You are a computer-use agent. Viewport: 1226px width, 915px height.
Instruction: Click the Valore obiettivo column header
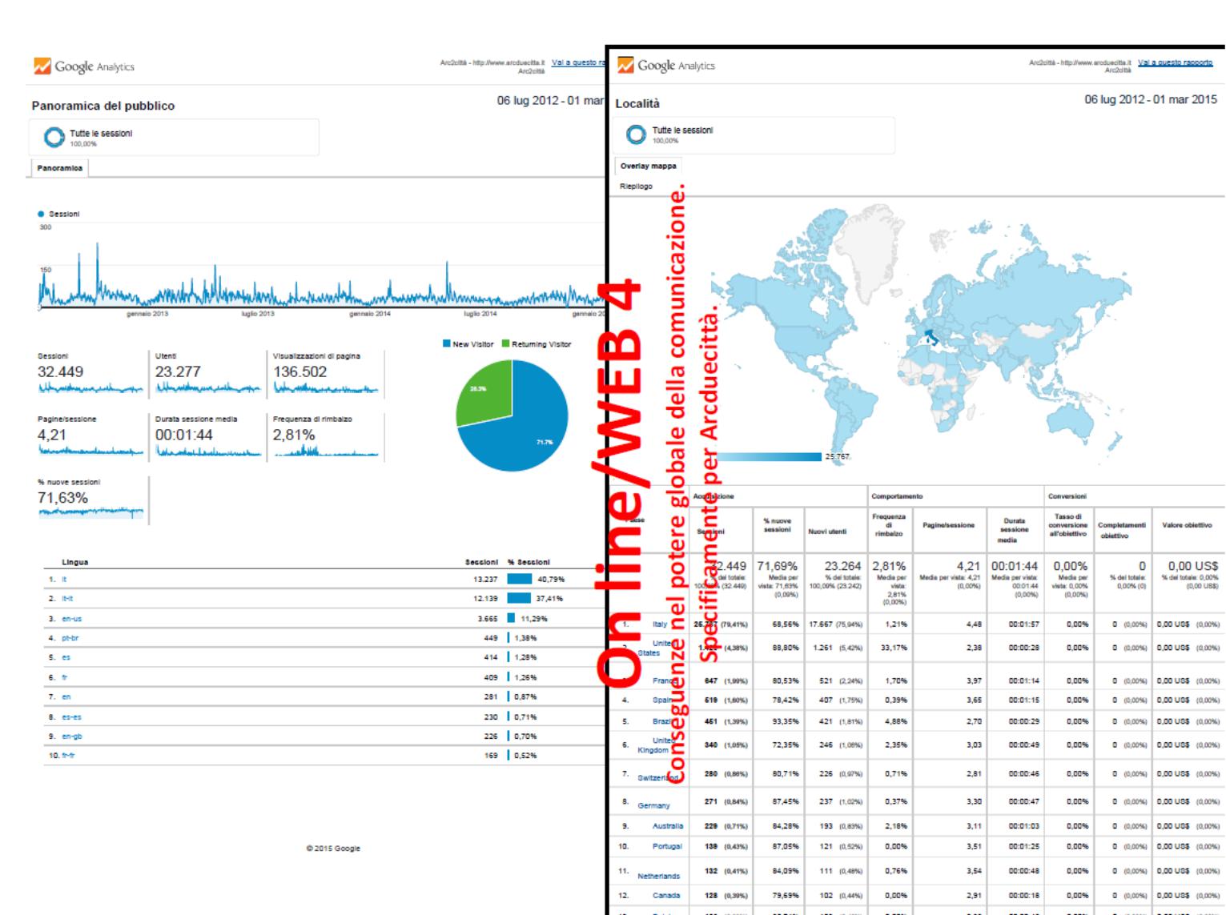pos(1187,525)
